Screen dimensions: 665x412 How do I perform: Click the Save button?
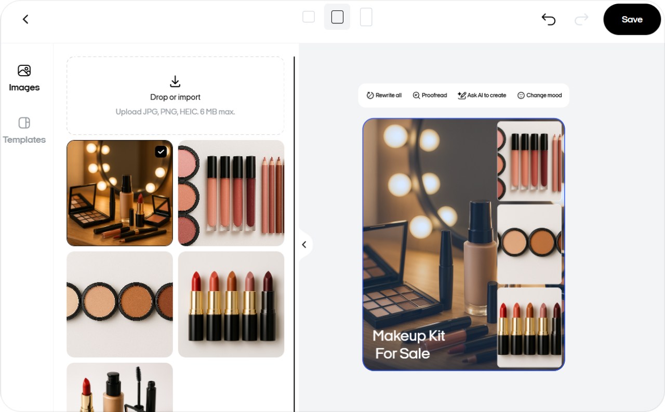[632, 19]
